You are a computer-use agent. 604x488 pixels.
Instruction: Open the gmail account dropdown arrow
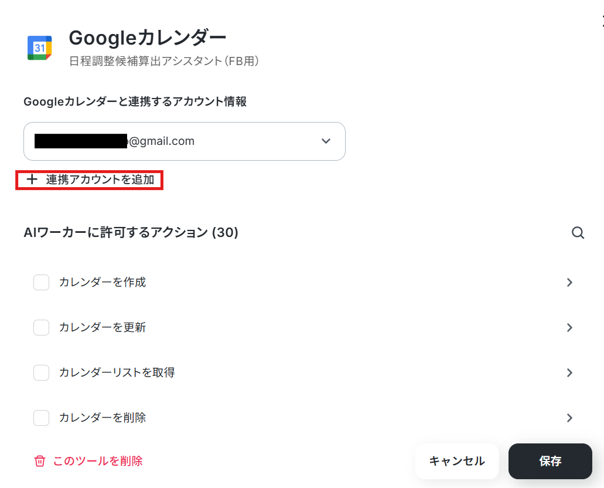(326, 141)
